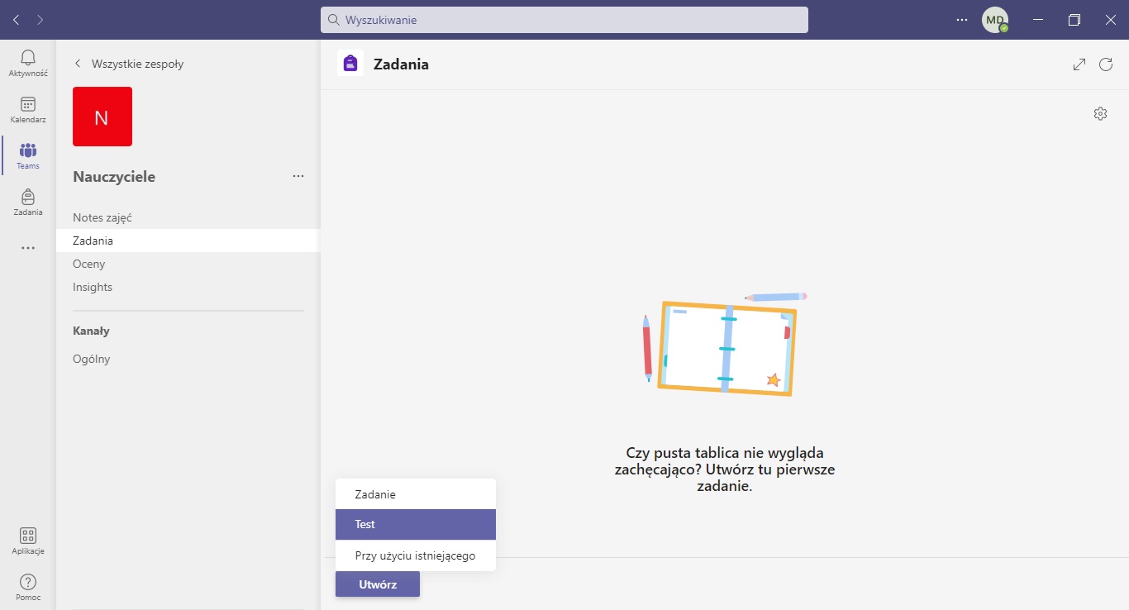Open the MD profile avatar
Screen dimensions: 1129x610
(x=994, y=20)
